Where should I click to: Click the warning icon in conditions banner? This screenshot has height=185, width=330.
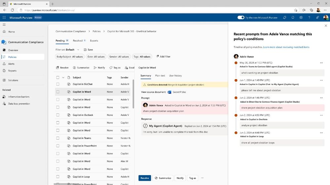144,85
